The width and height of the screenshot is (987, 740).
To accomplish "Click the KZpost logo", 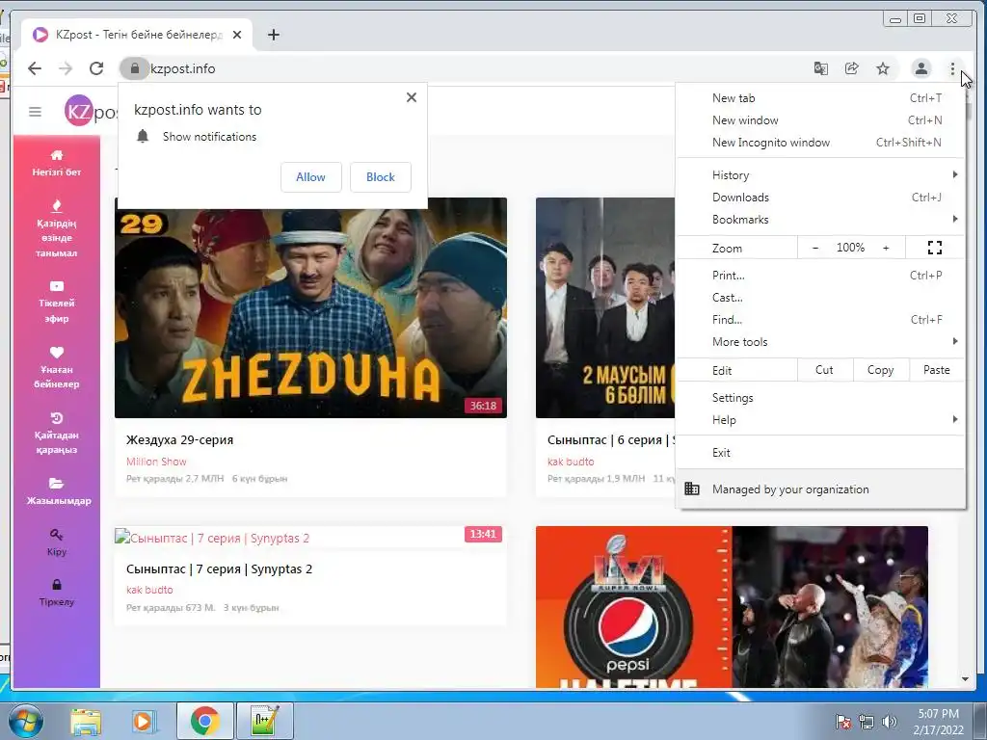I will pos(91,111).
